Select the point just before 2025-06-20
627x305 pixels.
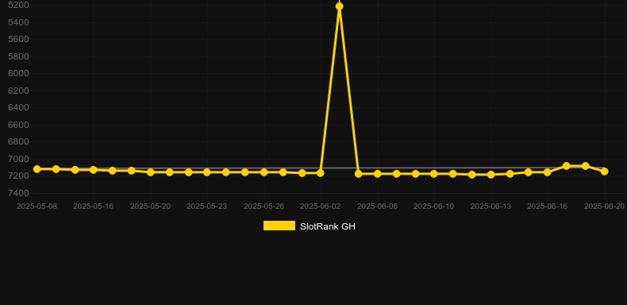586,166
